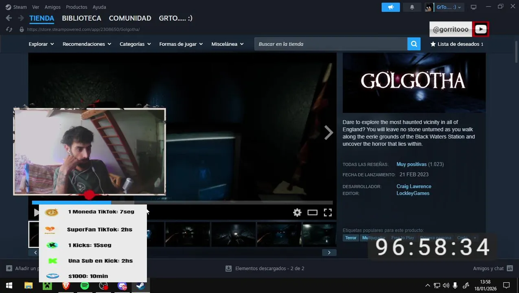
Task: Open video settings gear
Action: tap(297, 212)
